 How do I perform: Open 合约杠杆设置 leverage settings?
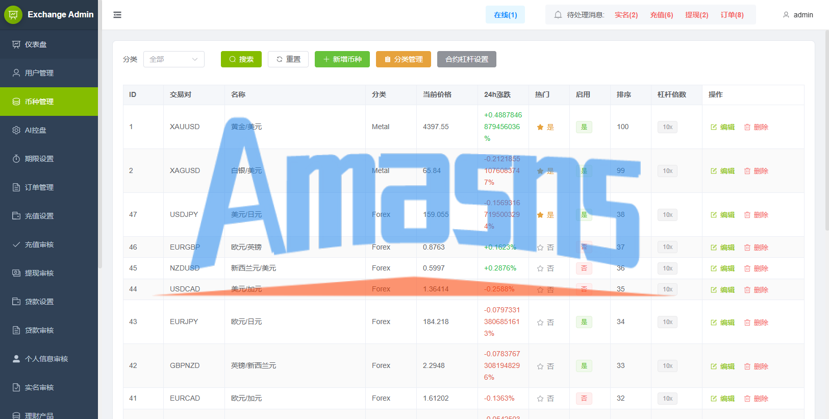coord(467,59)
